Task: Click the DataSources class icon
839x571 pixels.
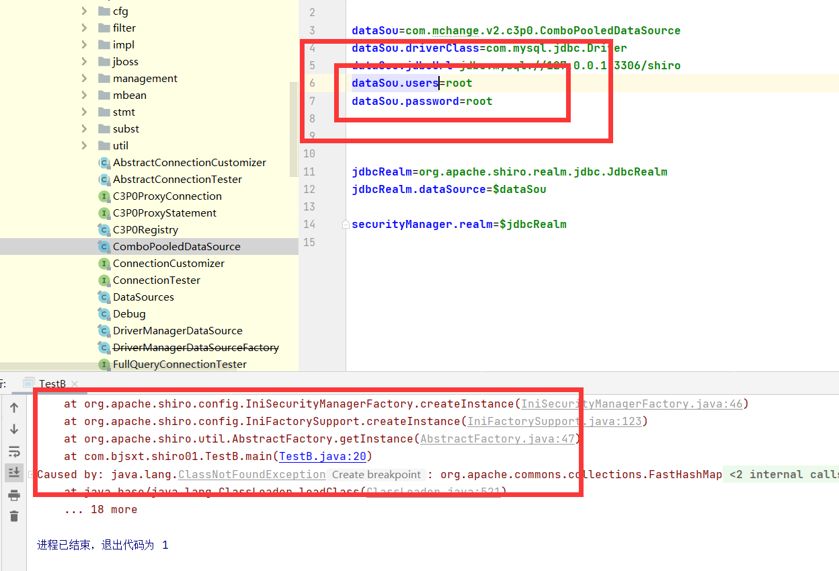Action: tap(104, 297)
